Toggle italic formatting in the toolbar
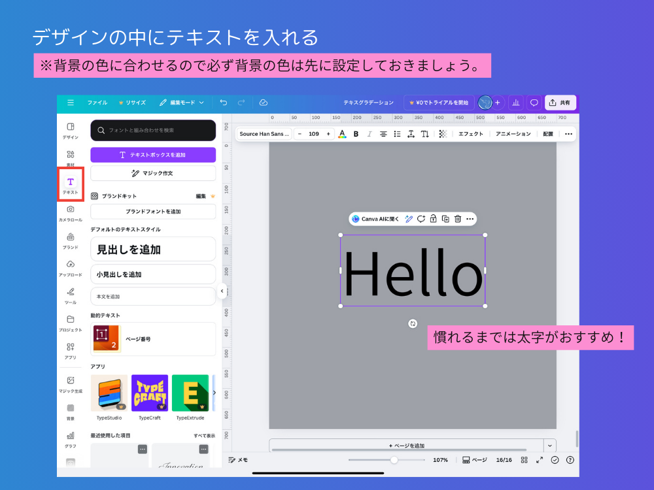Screen dimensions: 654x490 (370, 134)
